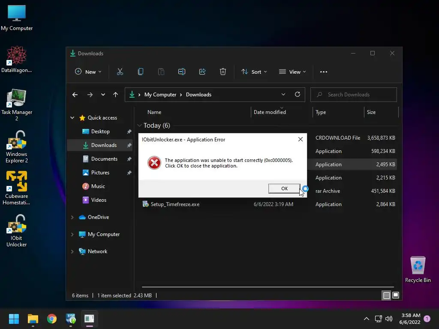
Task: Click My Computer in the address path
Action: (x=160, y=95)
